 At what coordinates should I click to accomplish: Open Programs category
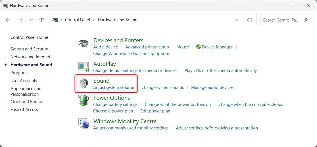pyautogui.click(x=19, y=73)
